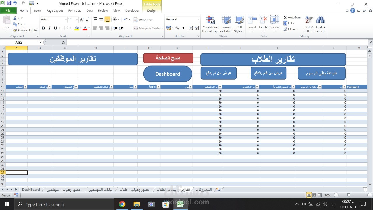Click the blue Dashboard button
Image resolution: width=373 pixels, height=210 pixels.
tap(168, 74)
